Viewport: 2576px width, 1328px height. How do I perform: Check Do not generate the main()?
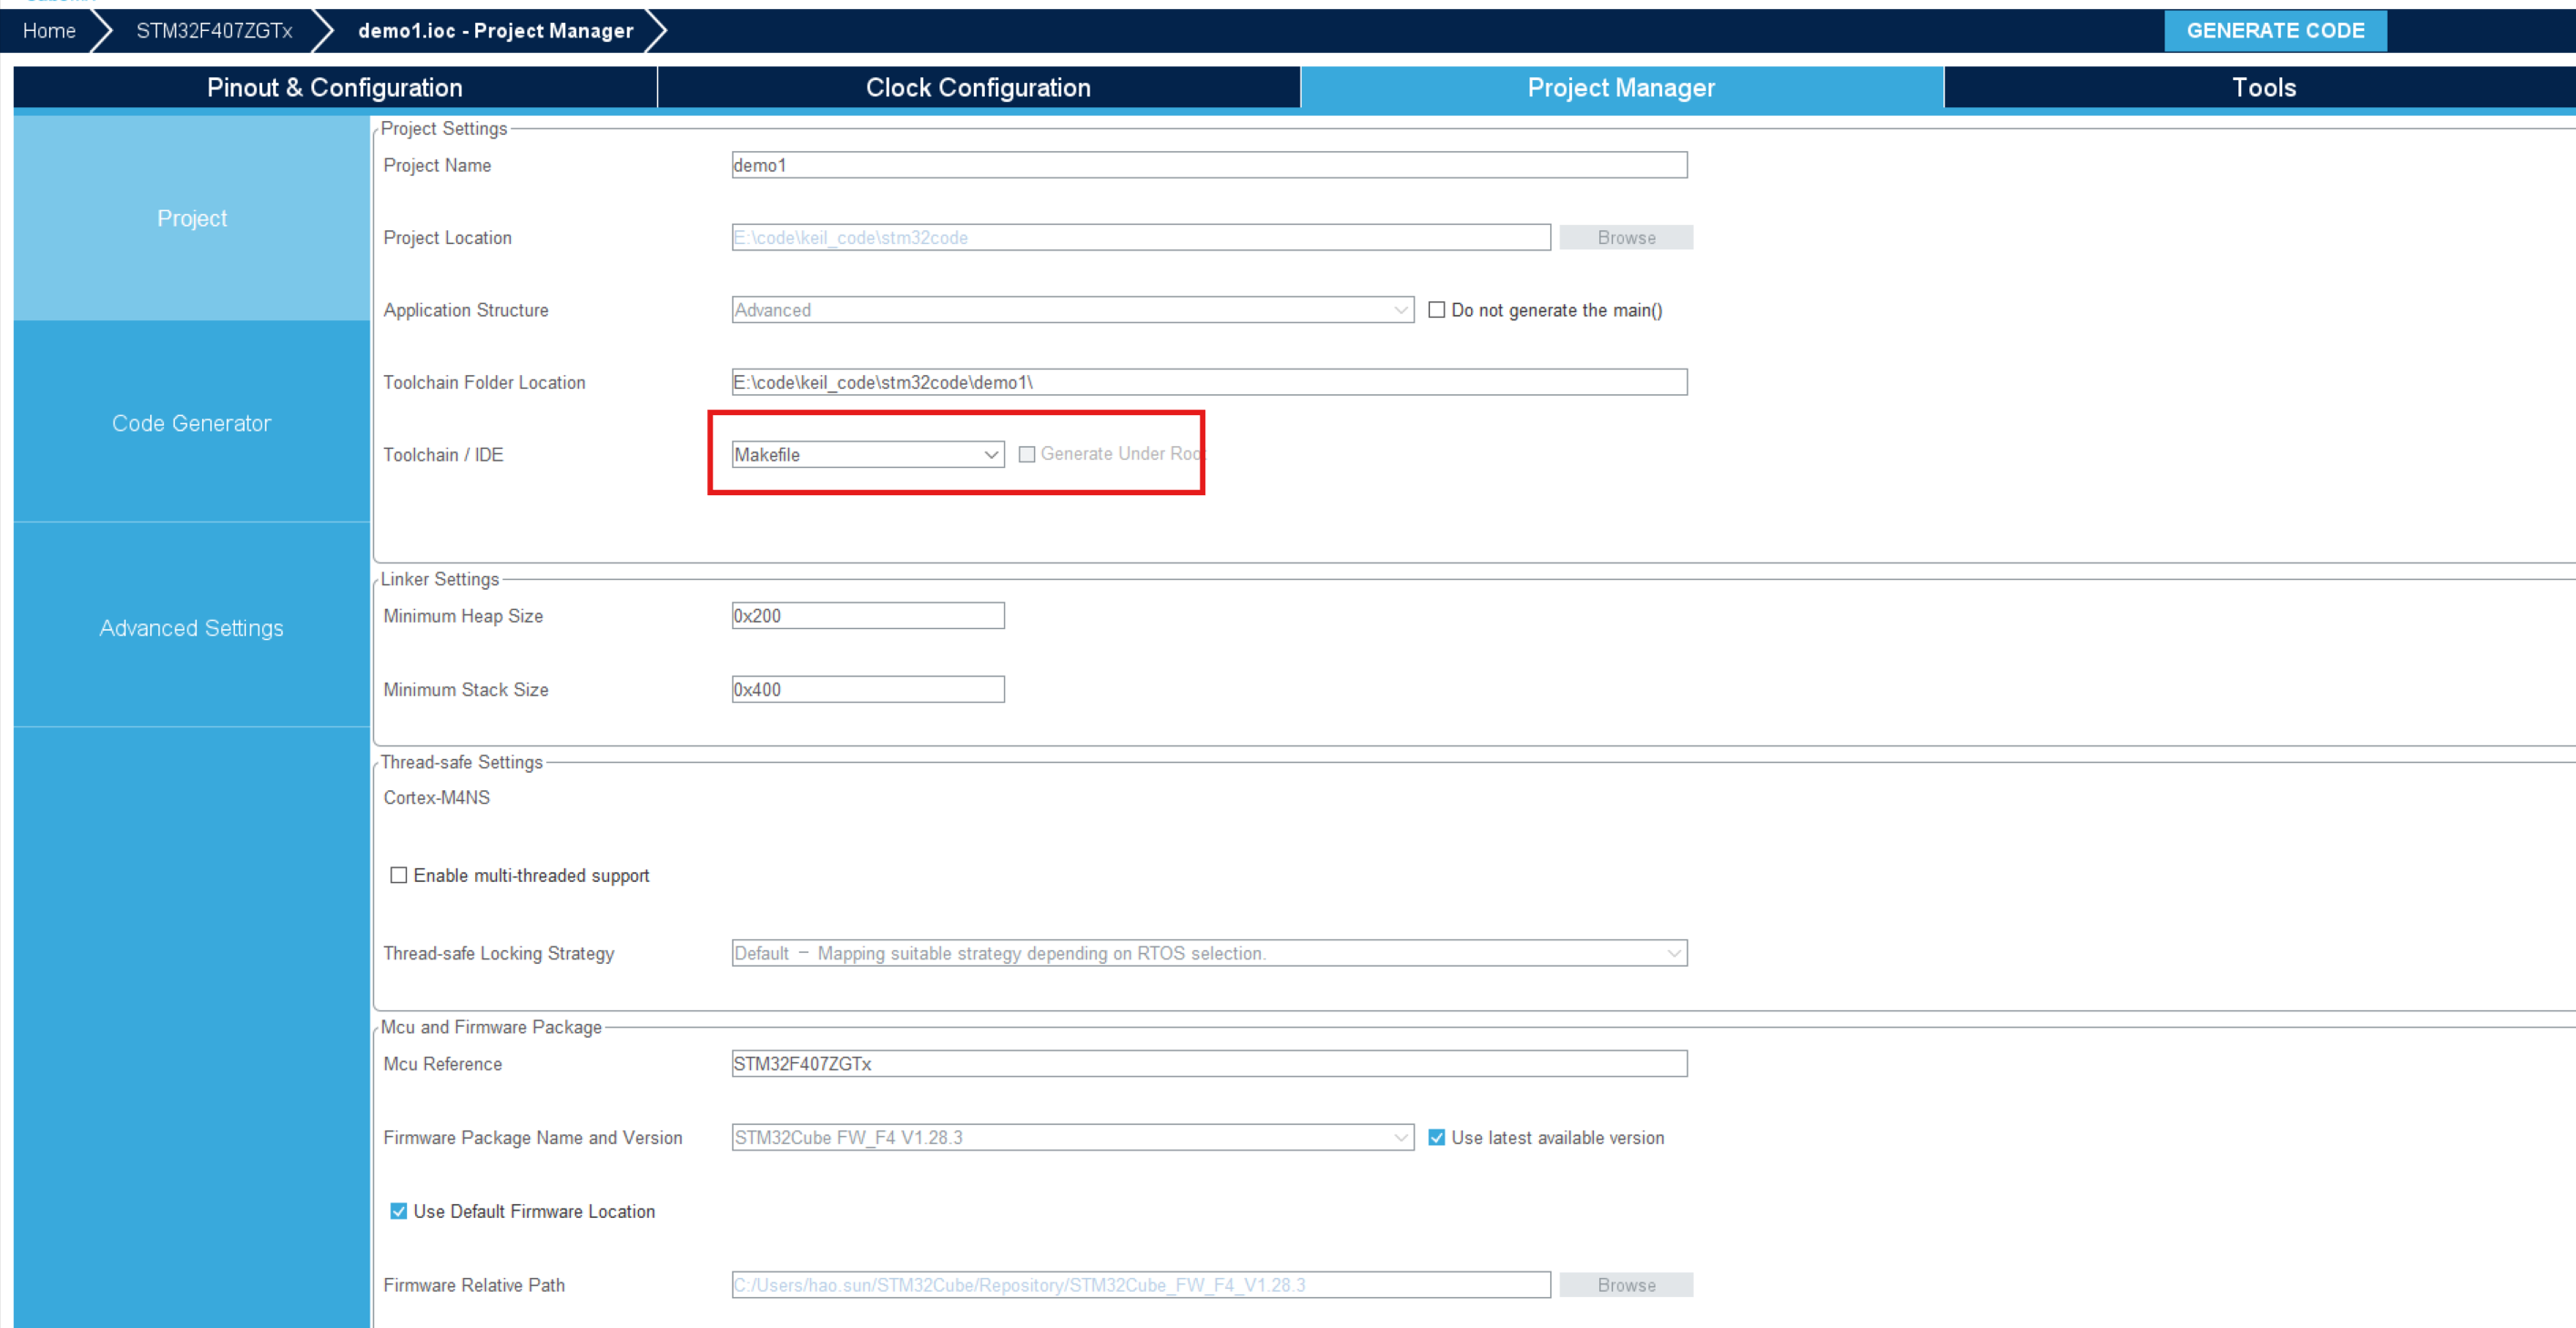[x=1436, y=310]
